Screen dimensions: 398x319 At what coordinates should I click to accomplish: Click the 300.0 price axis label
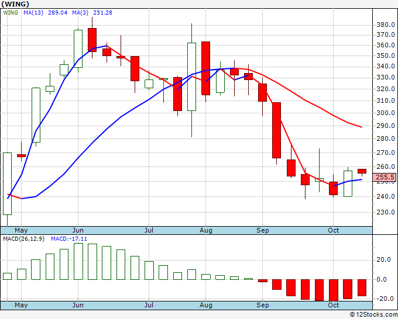386,113
